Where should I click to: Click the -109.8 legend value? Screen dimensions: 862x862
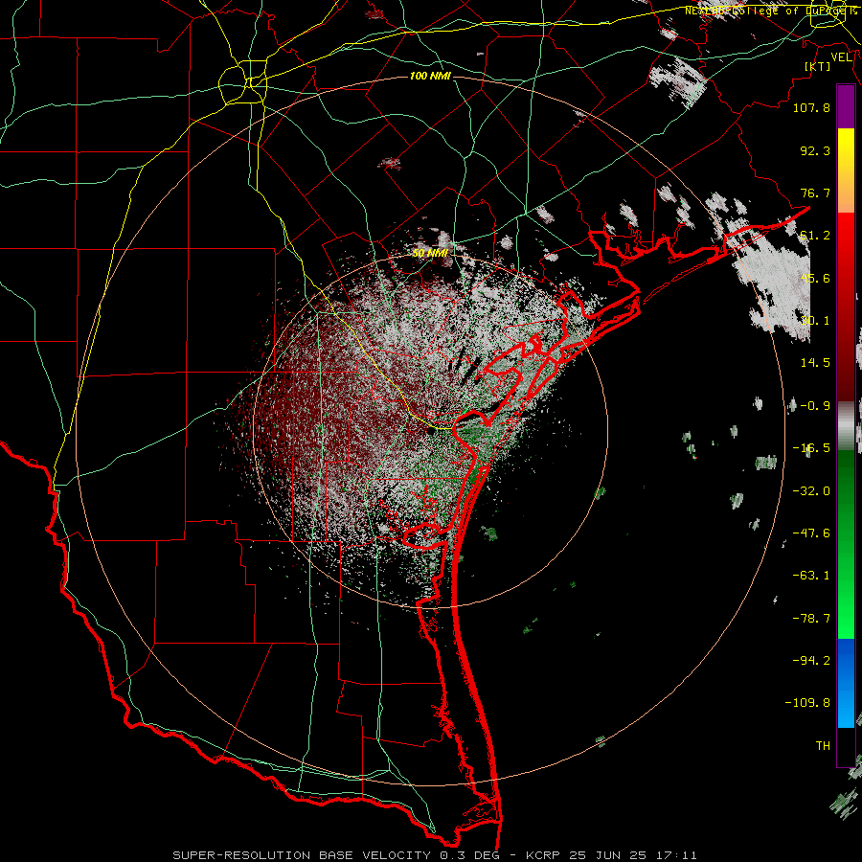coord(807,703)
